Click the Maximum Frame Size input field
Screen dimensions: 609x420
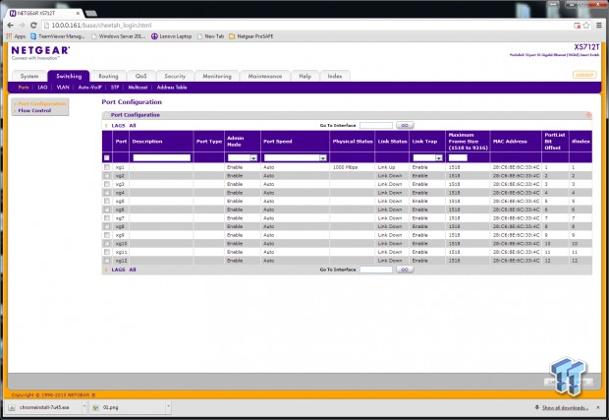[458, 158]
